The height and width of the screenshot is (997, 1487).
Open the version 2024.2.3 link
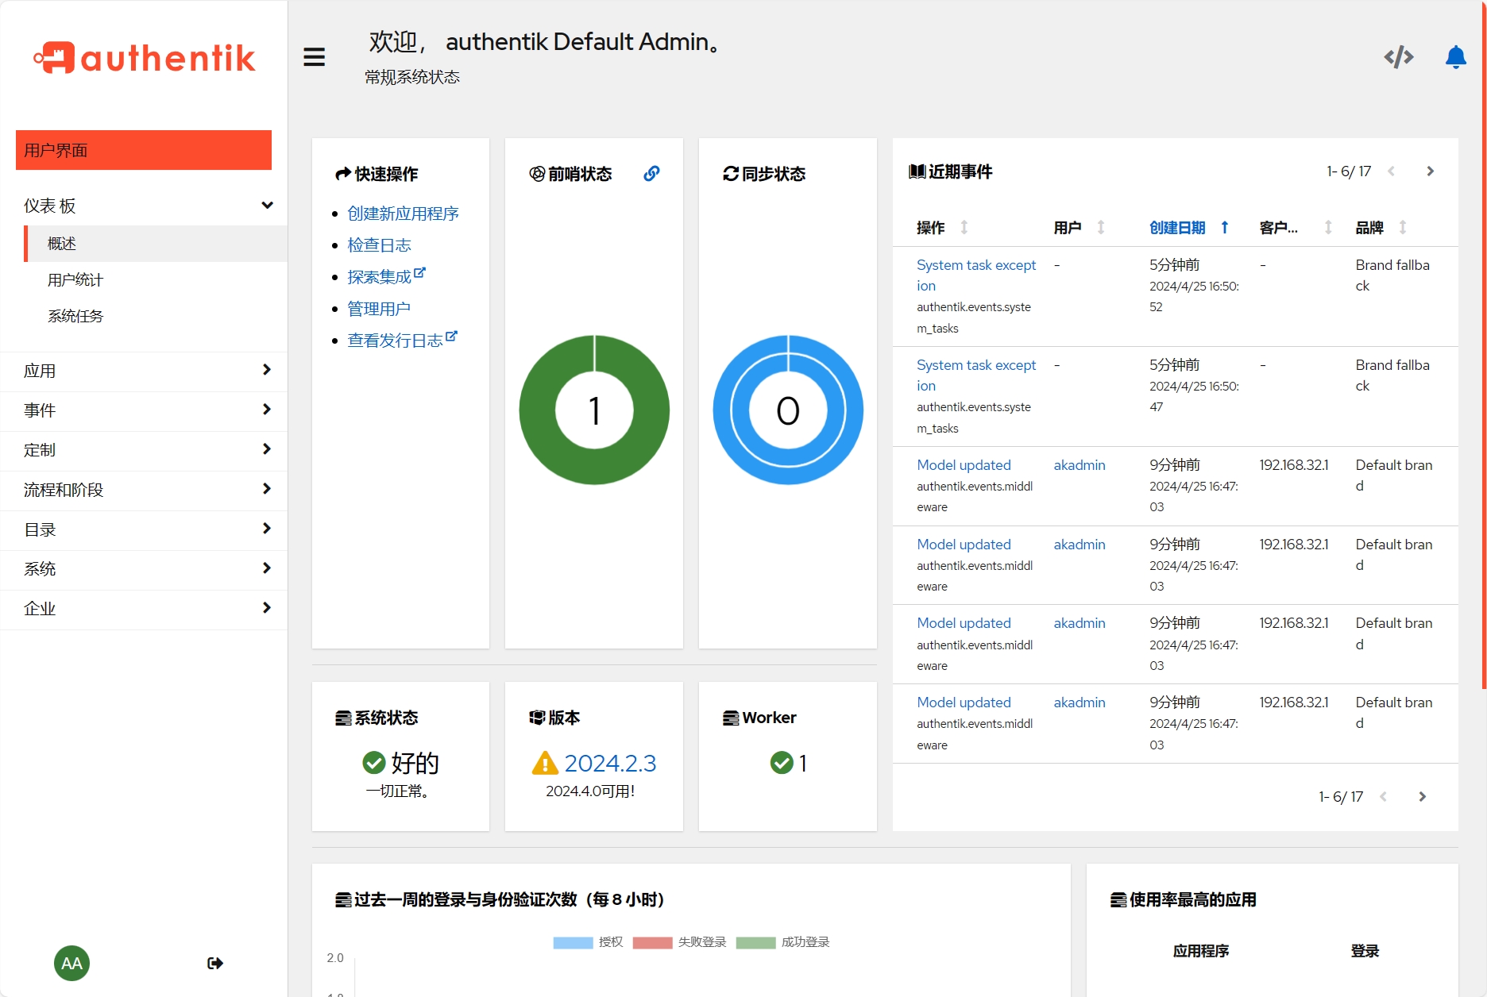pyautogui.click(x=609, y=763)
